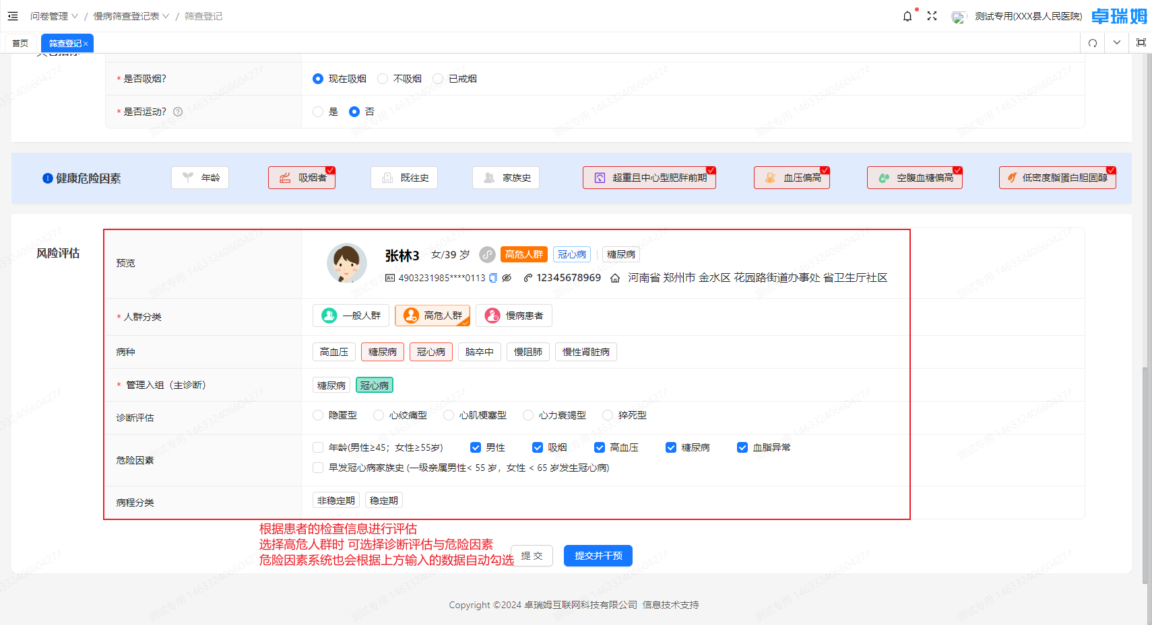Open the notification bell
This screenshot has width=1152, height=625.
click(x=907, y=16)
